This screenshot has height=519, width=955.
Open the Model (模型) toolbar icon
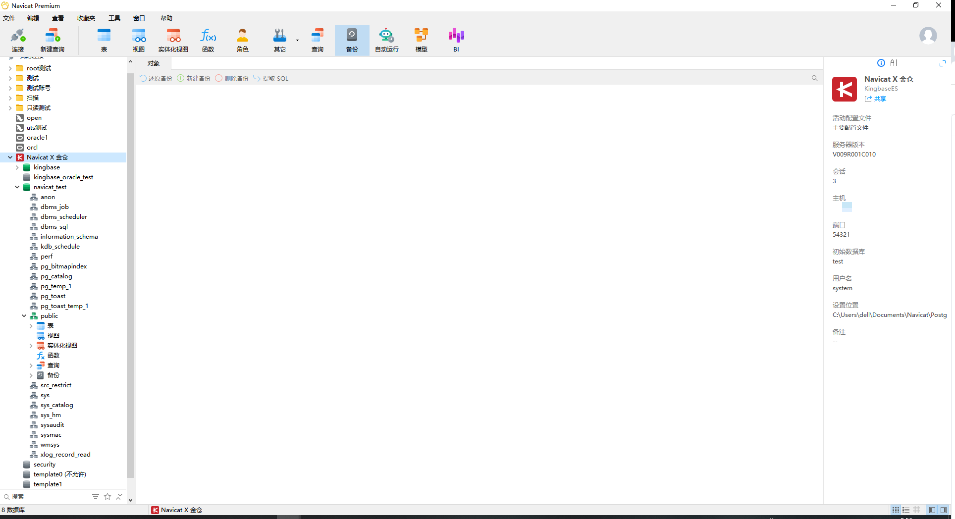(x=422, y=40)
